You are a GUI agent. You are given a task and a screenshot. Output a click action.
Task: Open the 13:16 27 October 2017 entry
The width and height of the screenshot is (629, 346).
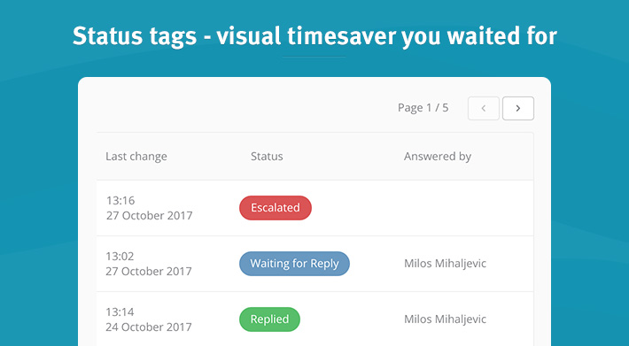(x=314, y=208)
